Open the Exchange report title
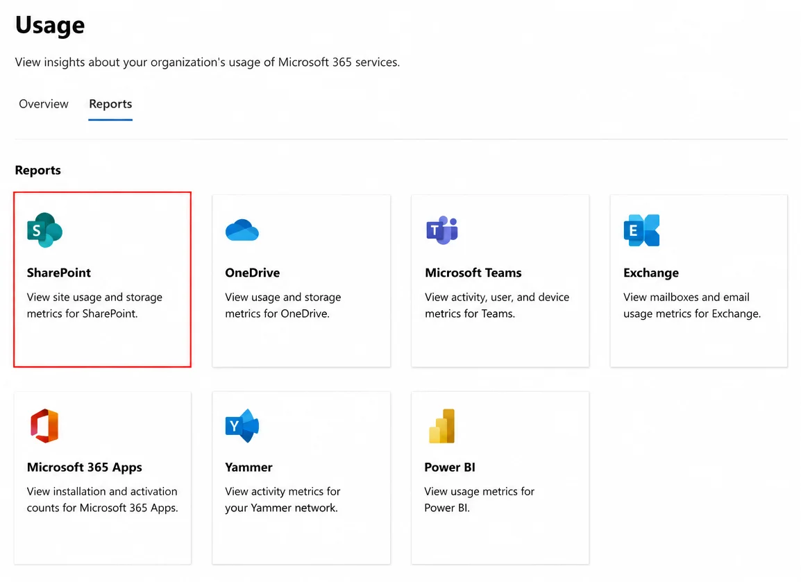This screenshot has width=801, height=582. point(651,273)
